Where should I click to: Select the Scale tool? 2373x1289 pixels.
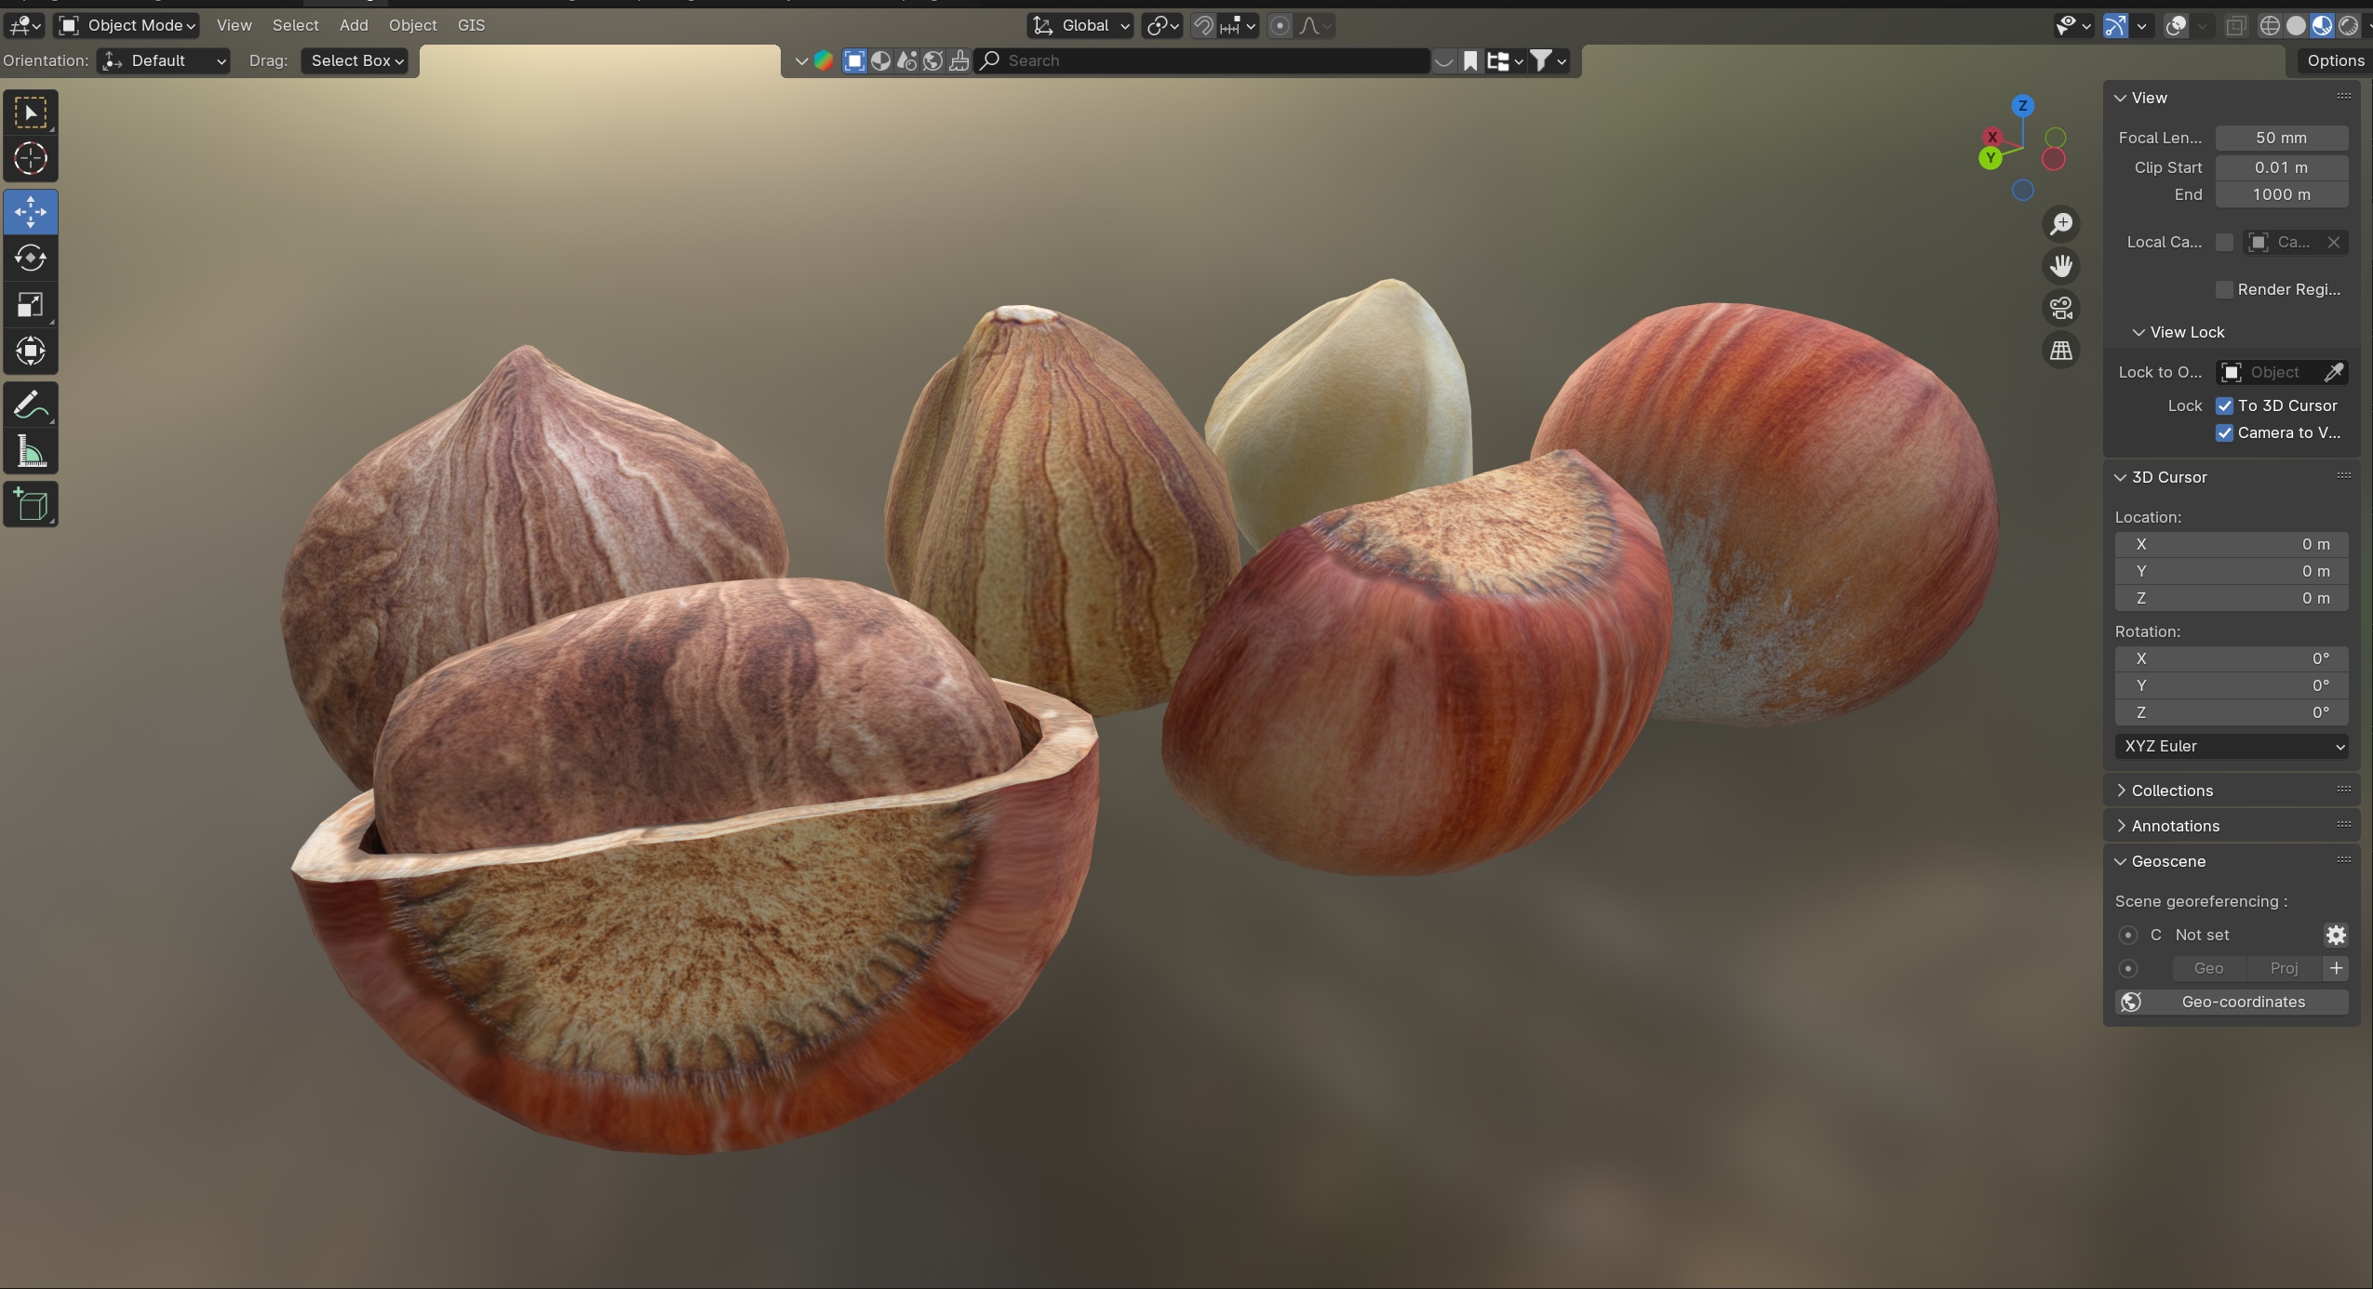(30, 304)
